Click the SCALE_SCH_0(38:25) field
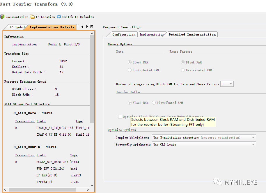This screenshot has width=266, height=193. pyautogui.click(x=52, y=162)
